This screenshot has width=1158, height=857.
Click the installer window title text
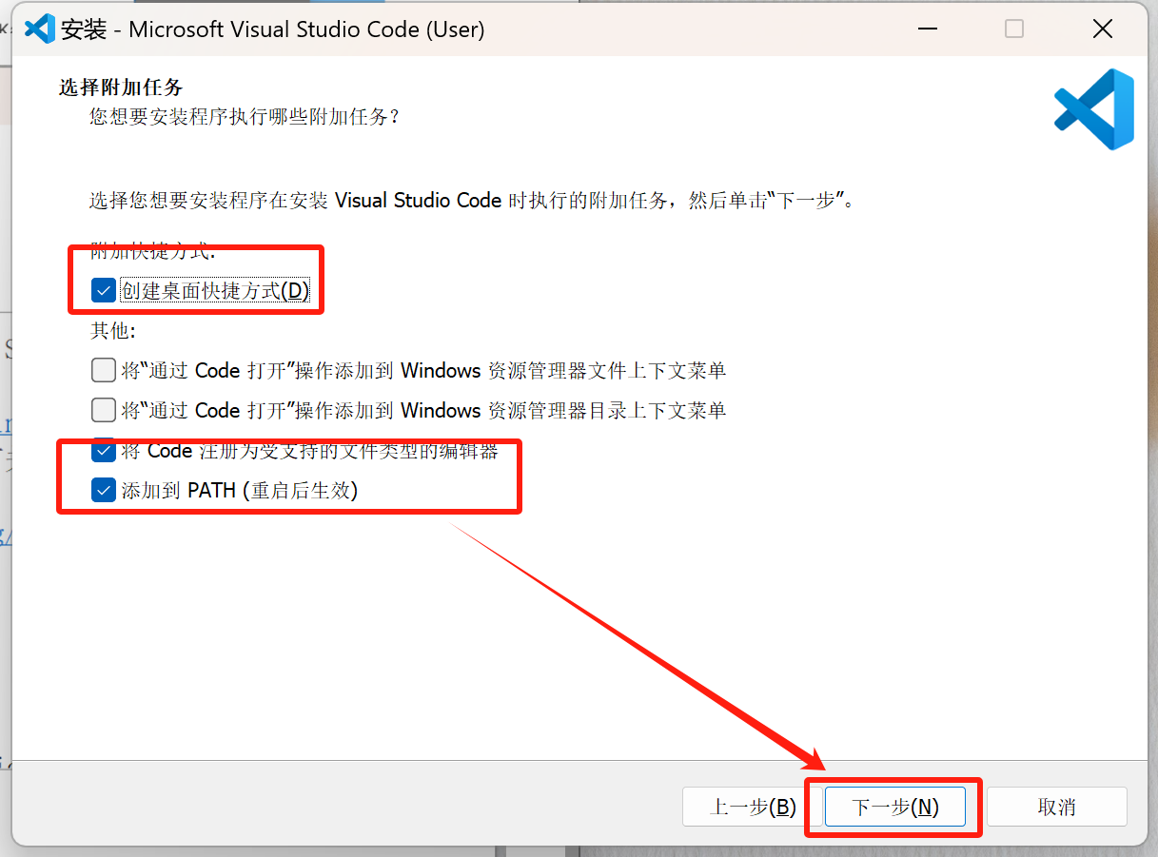coord(273,29)
